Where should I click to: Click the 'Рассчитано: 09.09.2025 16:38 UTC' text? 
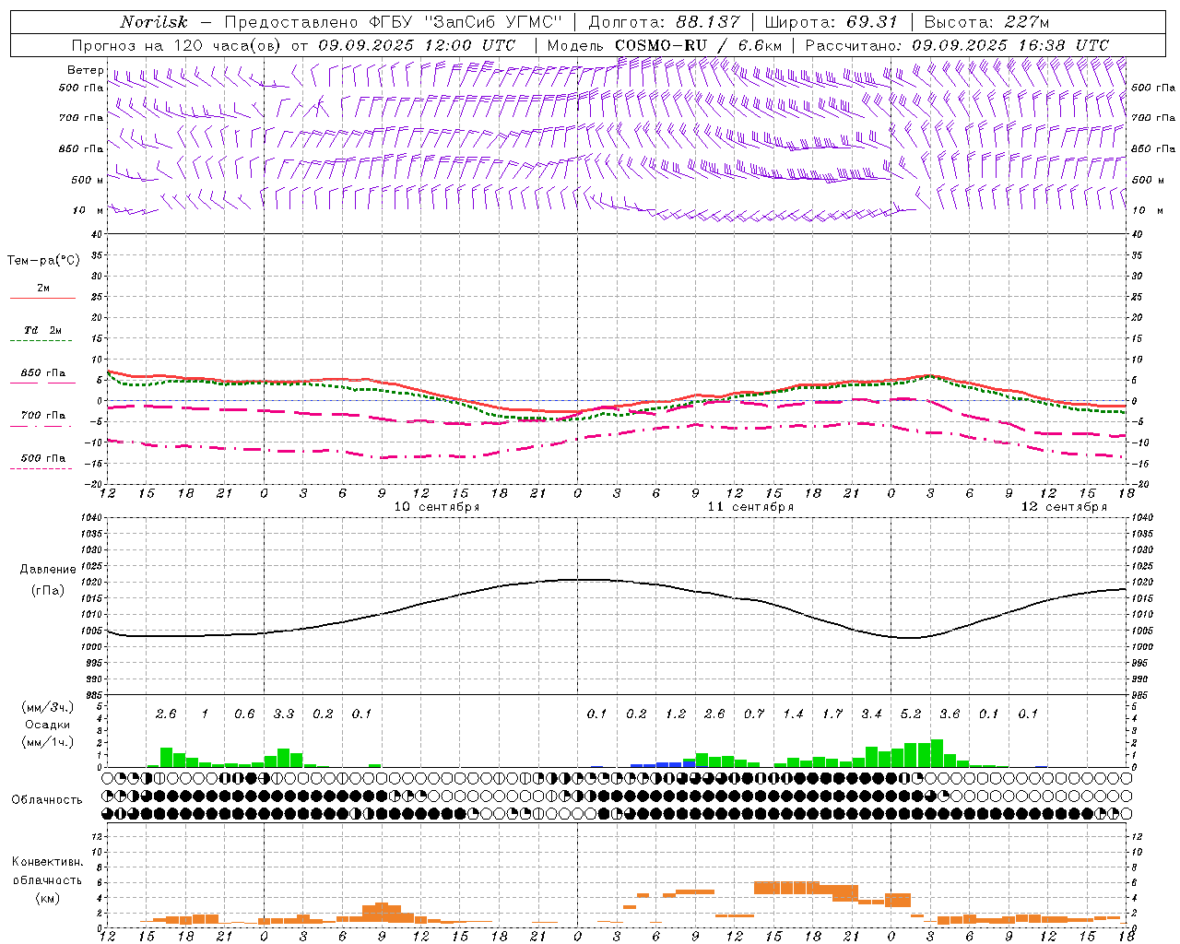pyautogui.click(x=957, y=45)
